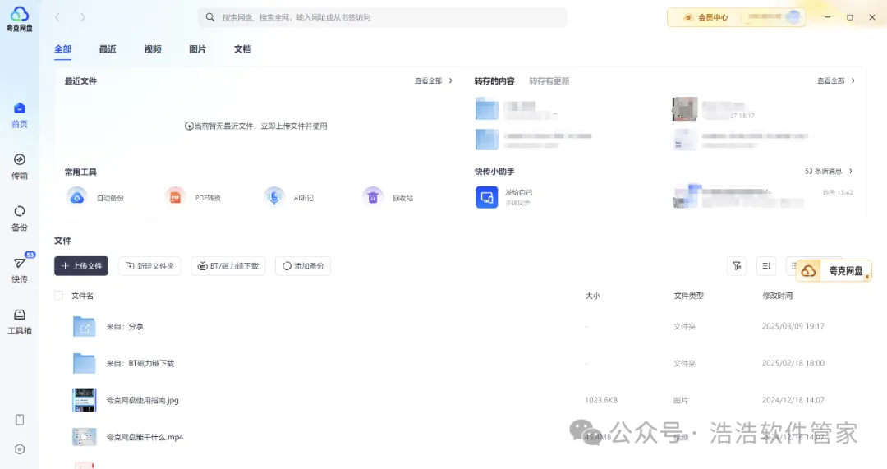Open the 回收站 recycle bin tool
The width and height of the screenshot is (887, 469).
tap(388, 197)
